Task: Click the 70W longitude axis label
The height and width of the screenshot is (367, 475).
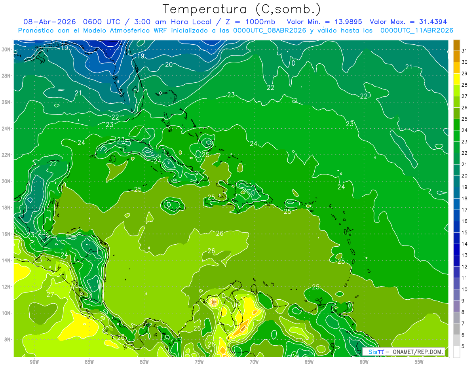Action: 254,361
